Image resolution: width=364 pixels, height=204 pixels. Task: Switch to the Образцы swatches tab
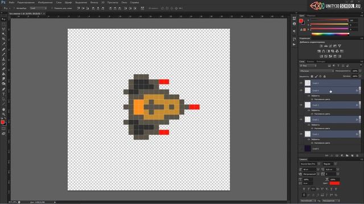point(311,16)
